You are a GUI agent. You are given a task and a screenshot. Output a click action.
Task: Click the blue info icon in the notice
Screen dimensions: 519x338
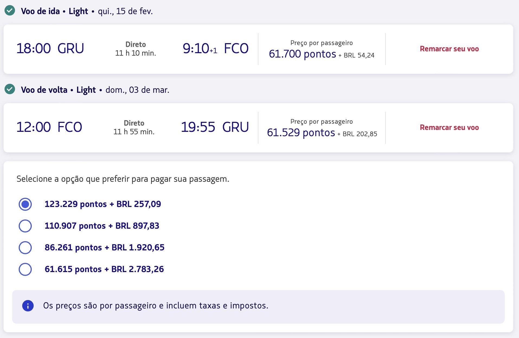coord(28,306)
